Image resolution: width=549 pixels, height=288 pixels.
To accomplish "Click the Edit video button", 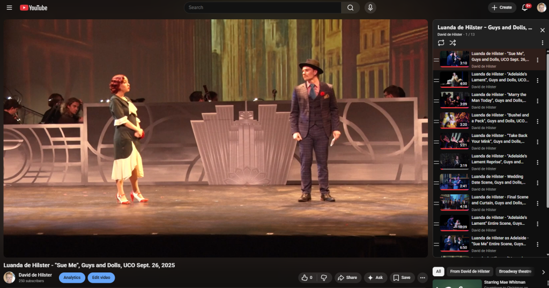I will (101, 277).
